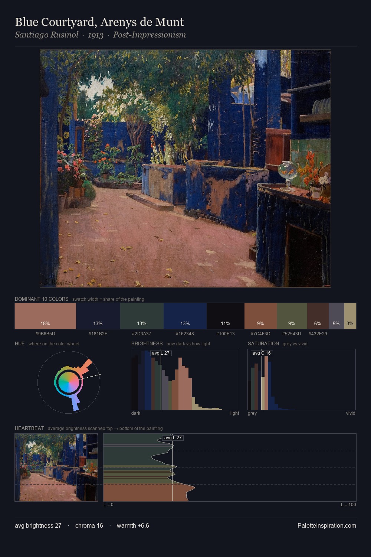Click the saturation histogram chart

[302, 380]
